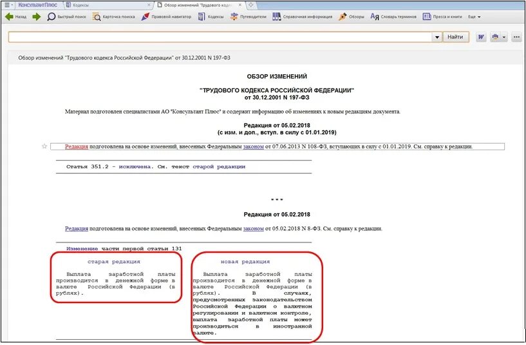Open the main hamburger menu
526x345 pixels.
point(7,5)
